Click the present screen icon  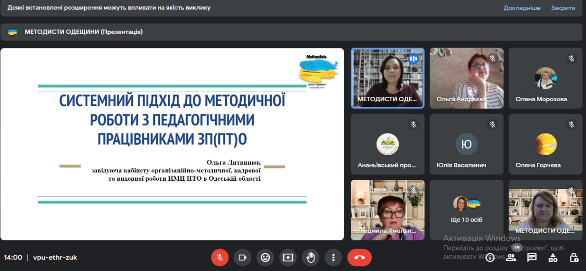tap(288, 258)
